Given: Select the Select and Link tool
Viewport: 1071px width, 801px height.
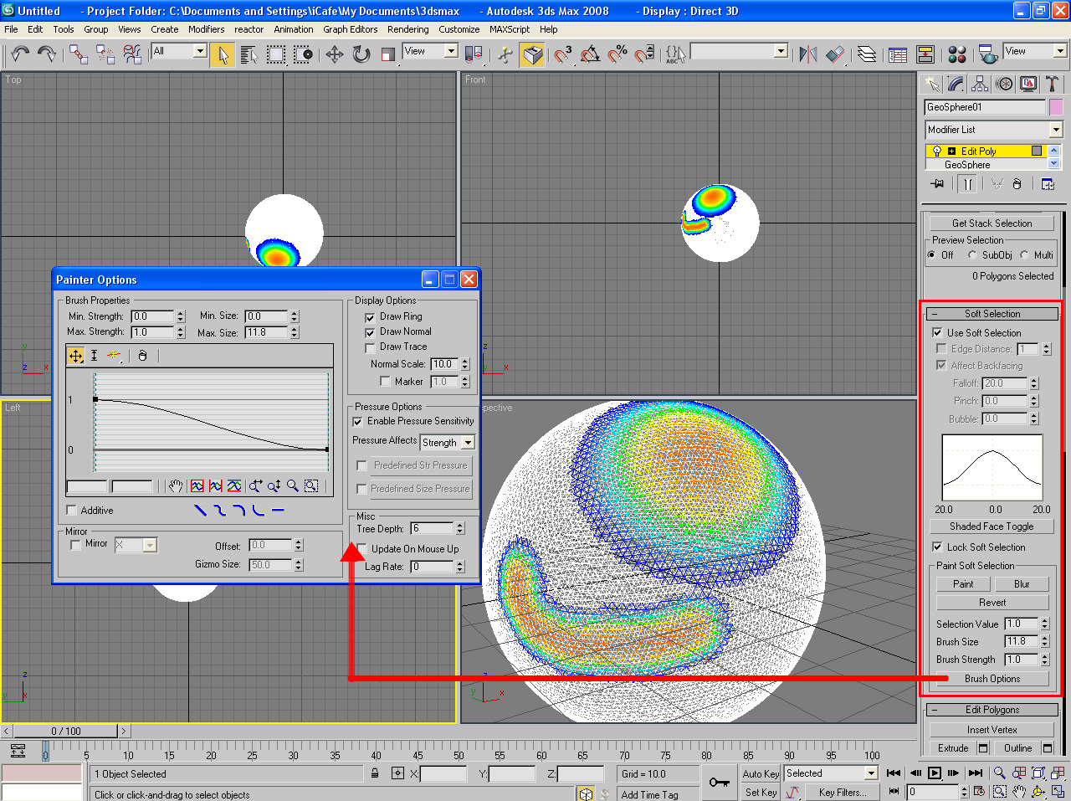Looking at the screenshot, I should (x=79, y=54).
